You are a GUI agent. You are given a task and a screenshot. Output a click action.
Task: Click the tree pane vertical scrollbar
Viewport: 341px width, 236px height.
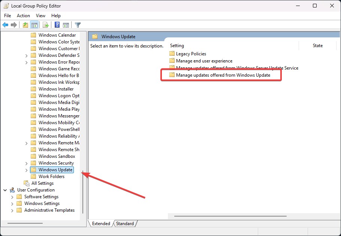click(x=83, y=192)
